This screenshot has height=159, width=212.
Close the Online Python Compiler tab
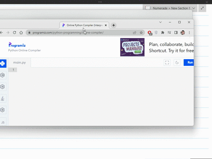106,25
